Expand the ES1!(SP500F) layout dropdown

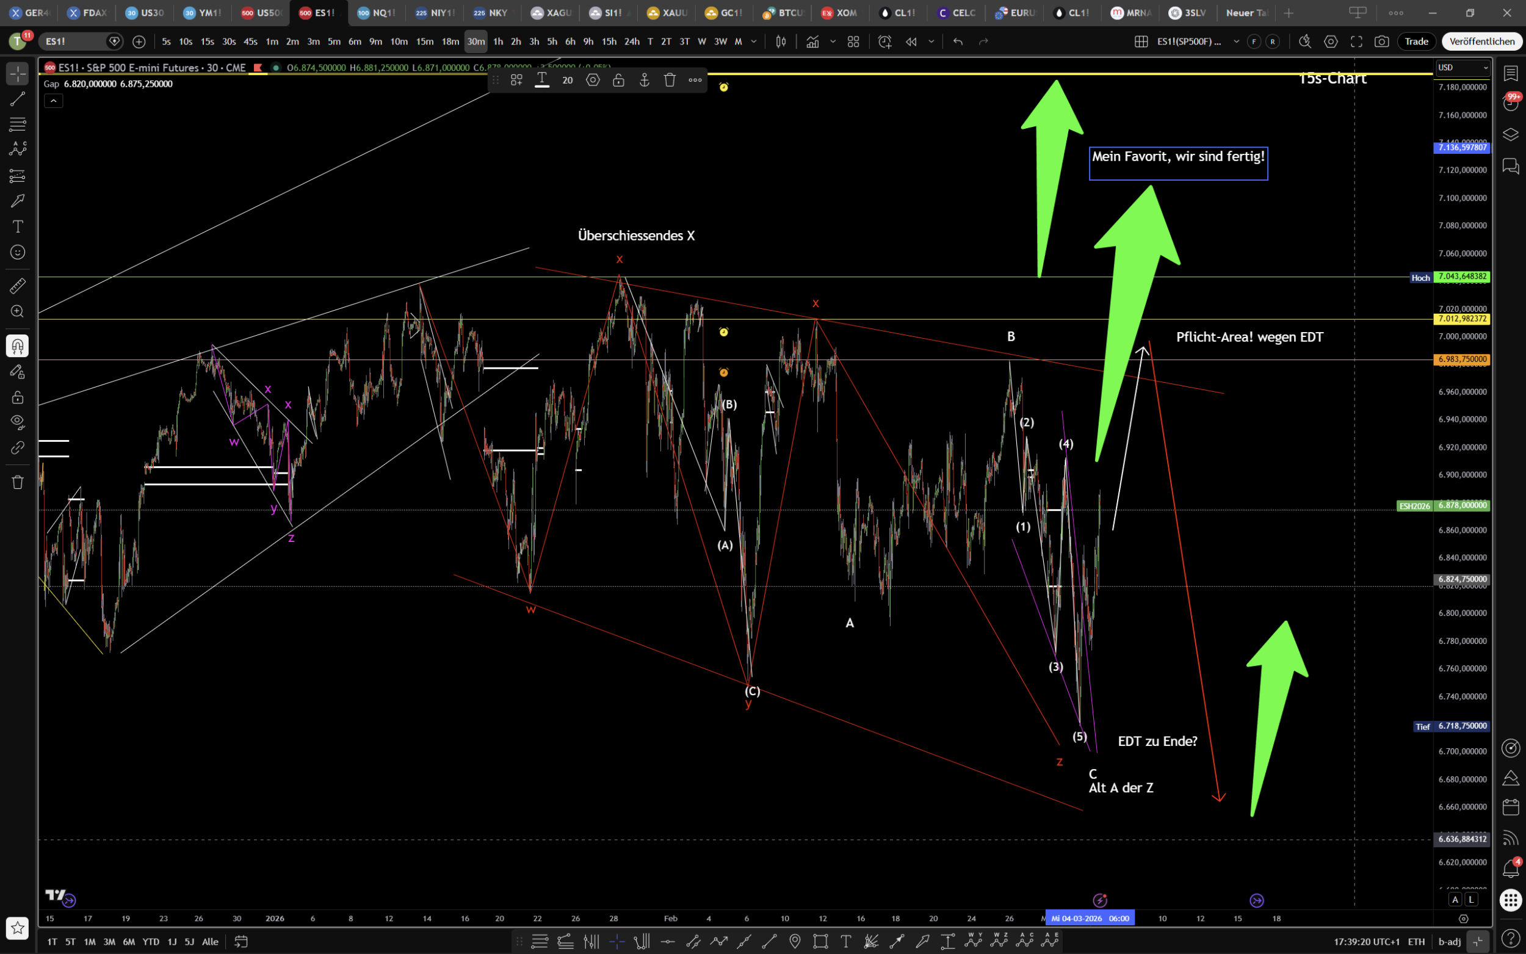pos(1237,42)
